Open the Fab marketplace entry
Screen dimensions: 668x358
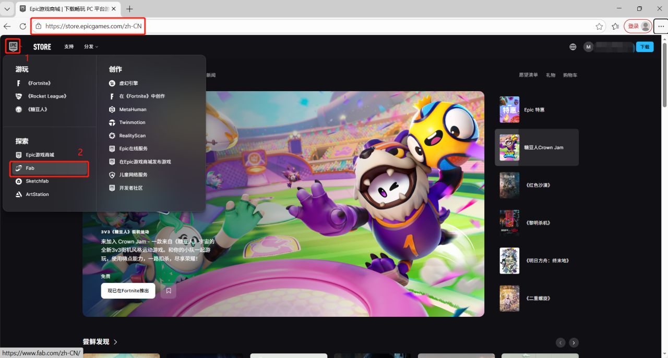[50, 168]
